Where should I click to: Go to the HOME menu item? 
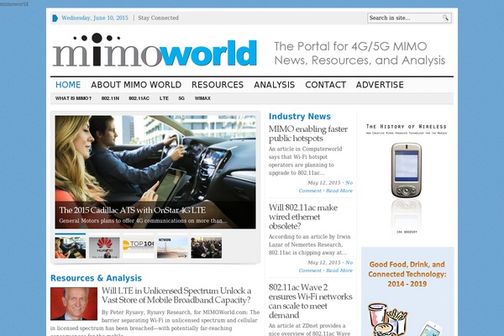pos(68,85)
